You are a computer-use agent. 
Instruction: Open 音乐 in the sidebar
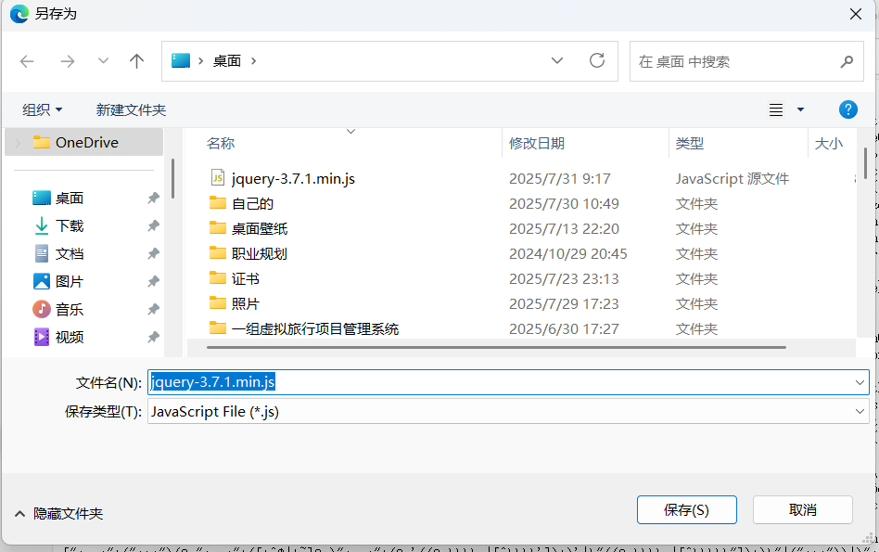(70, 309)
